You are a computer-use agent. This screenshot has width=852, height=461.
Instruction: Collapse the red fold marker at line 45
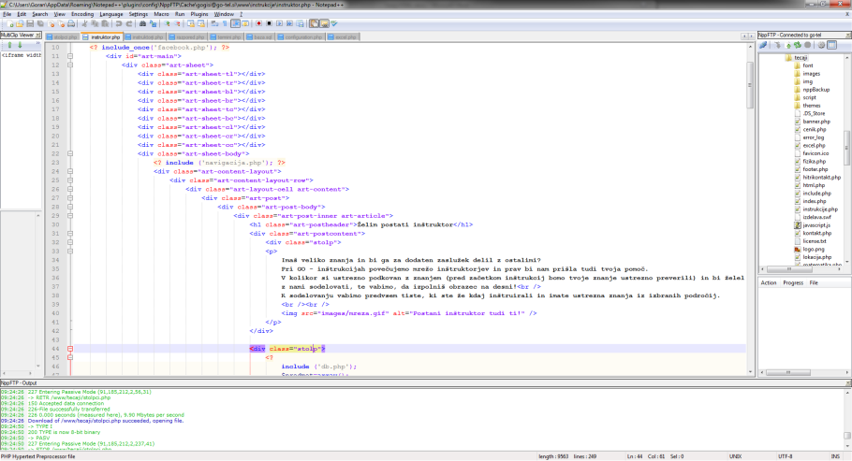[x=70, y=357]
